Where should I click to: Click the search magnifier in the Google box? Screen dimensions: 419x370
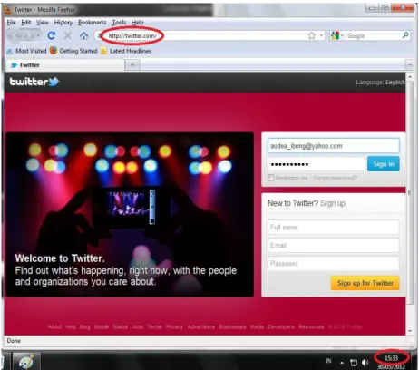coord(405,35)
